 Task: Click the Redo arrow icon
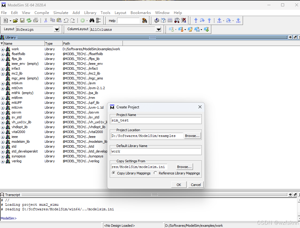(x=72, y=20)
